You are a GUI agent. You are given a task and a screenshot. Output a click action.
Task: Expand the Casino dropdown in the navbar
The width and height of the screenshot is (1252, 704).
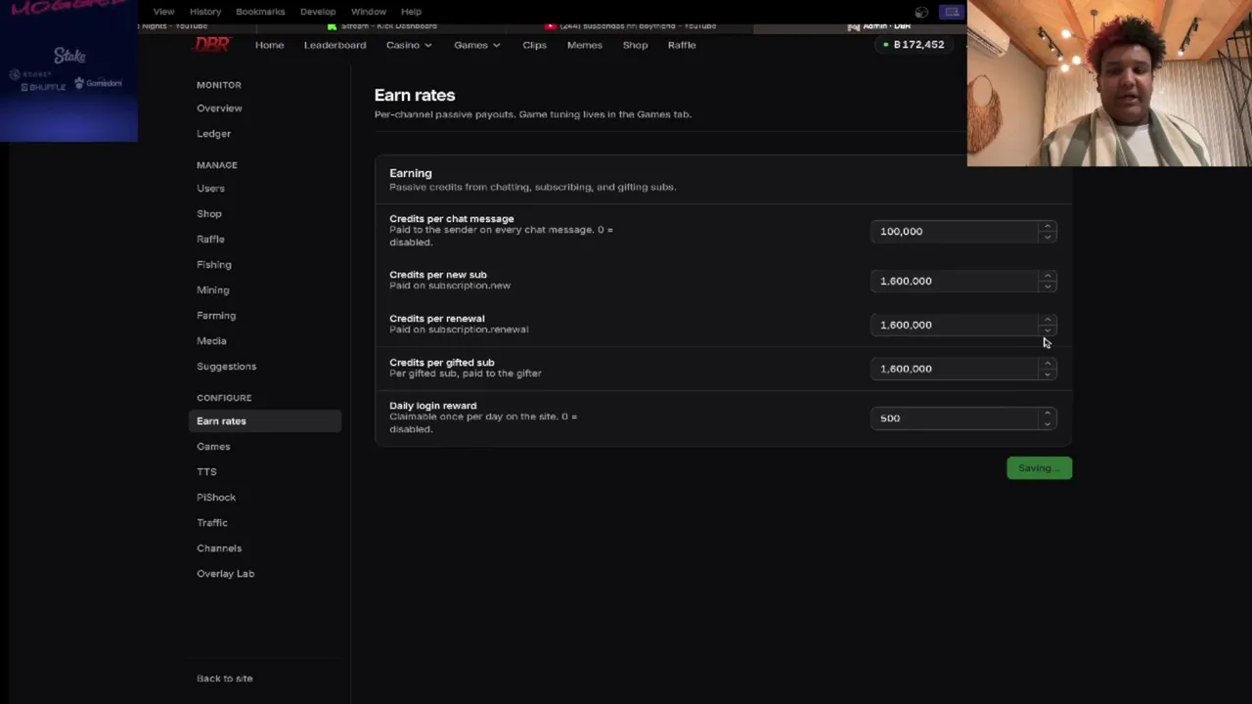pyautogui.click(x=409, y=45)
